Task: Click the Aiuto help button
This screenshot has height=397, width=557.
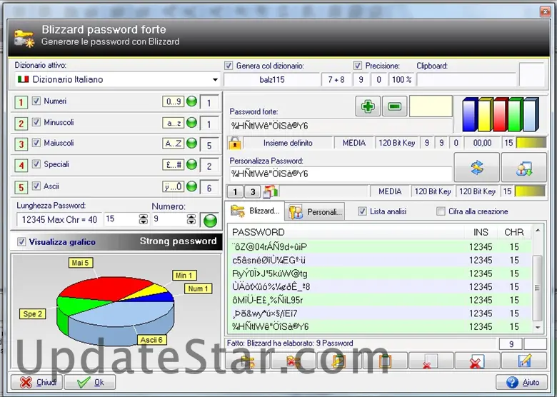Action: (x=522, y=382)
